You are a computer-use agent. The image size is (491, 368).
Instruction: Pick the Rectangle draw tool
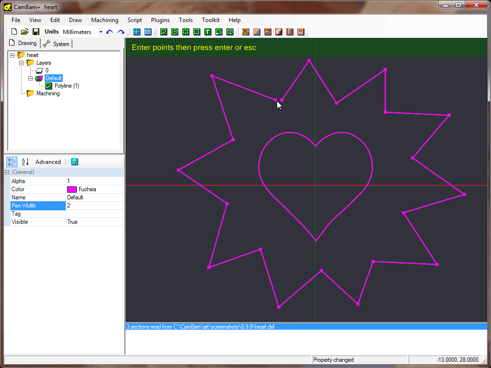197,32
